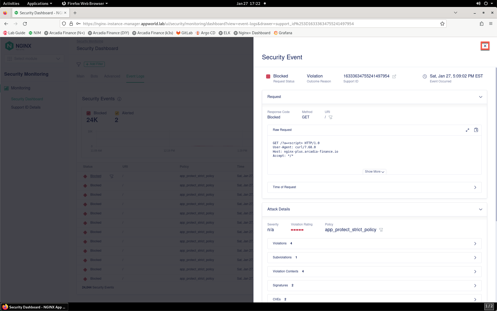Screen dimensions: 497x311
Task: Open the Firefox Web Browser app menu
Action: [85, 3]
